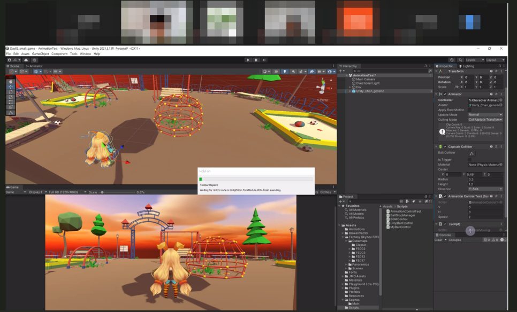Image resolution: width=517 pixels, height=312 pixels.
Task: Open Culling Mode dropdown
Action: (485, 120)
